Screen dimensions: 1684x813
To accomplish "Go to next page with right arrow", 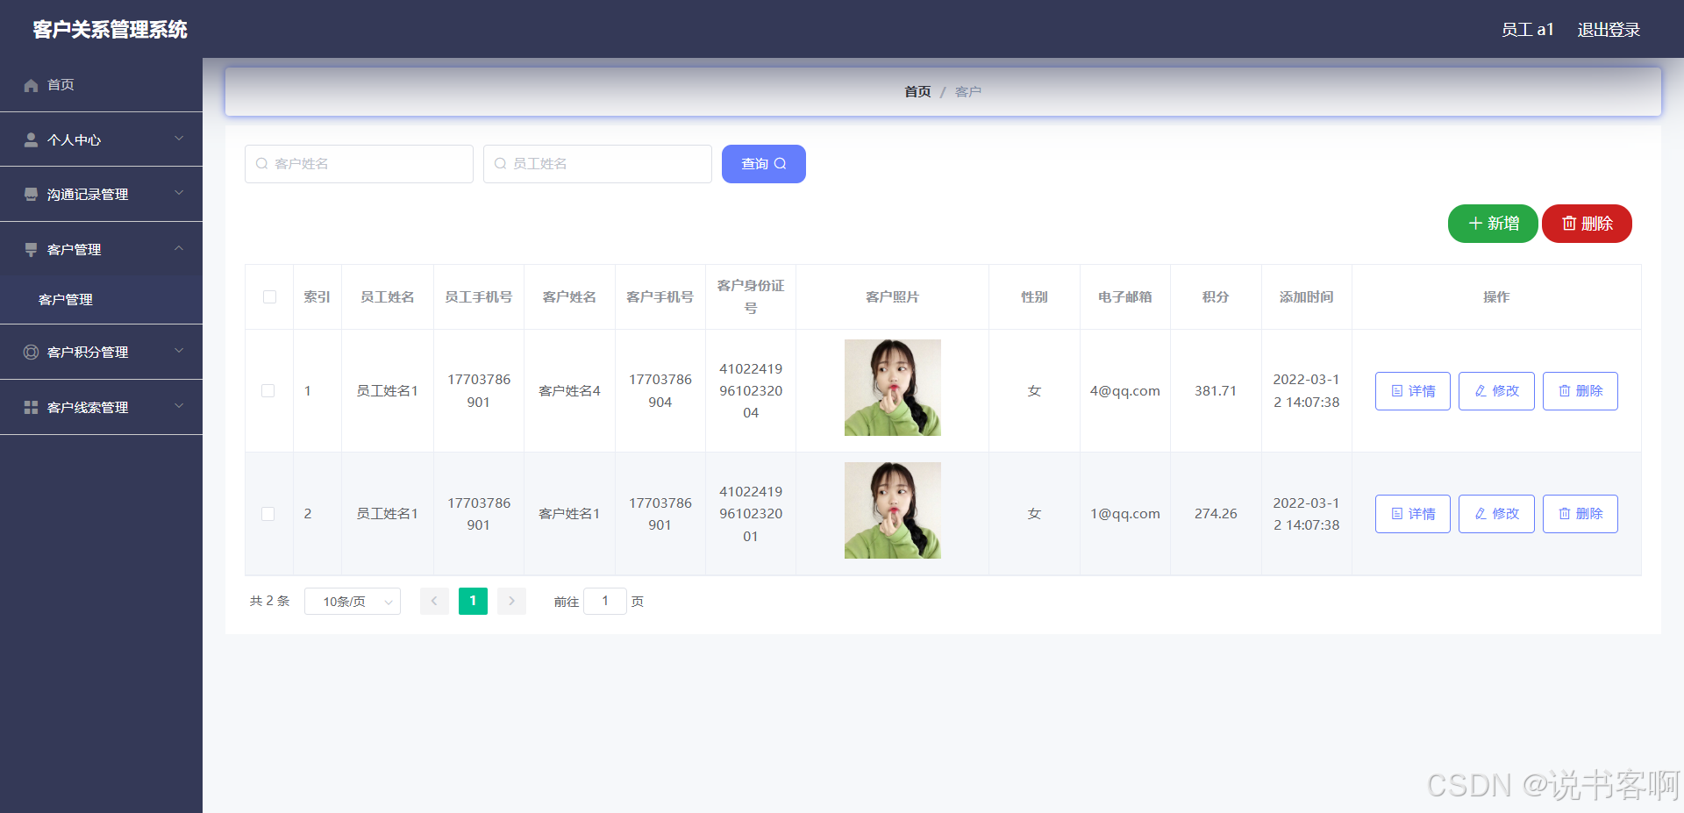I will (511, 601).
